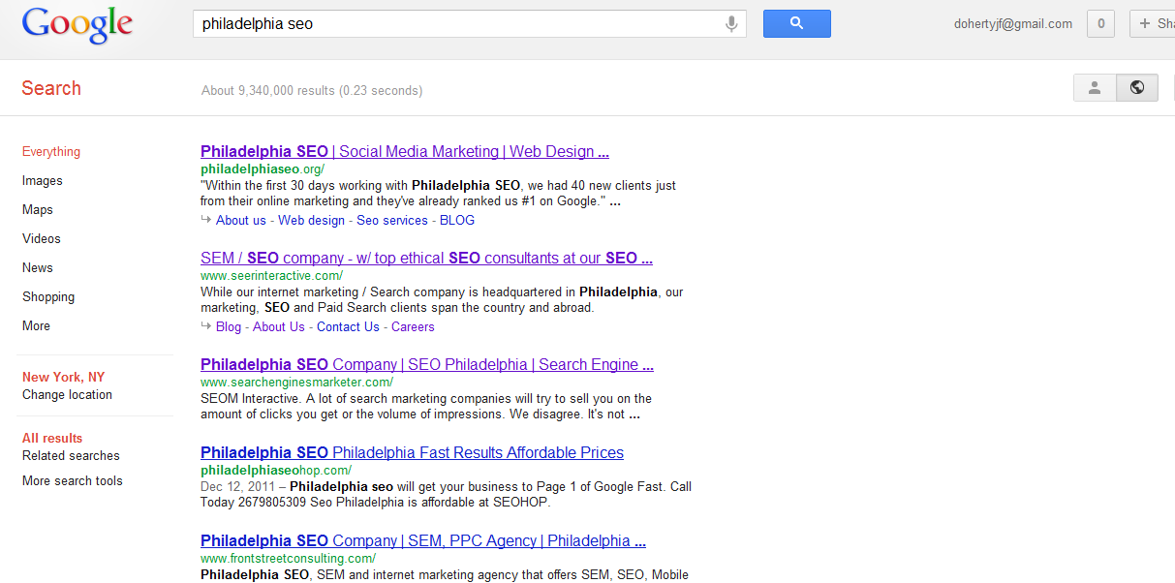The image size is (1175, 583).
Task: Click the Careers sitelink under seerinteractive
Action: (413, 327)
